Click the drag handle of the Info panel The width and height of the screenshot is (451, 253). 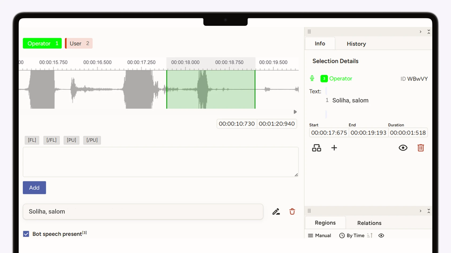click(x=309, y=32)
